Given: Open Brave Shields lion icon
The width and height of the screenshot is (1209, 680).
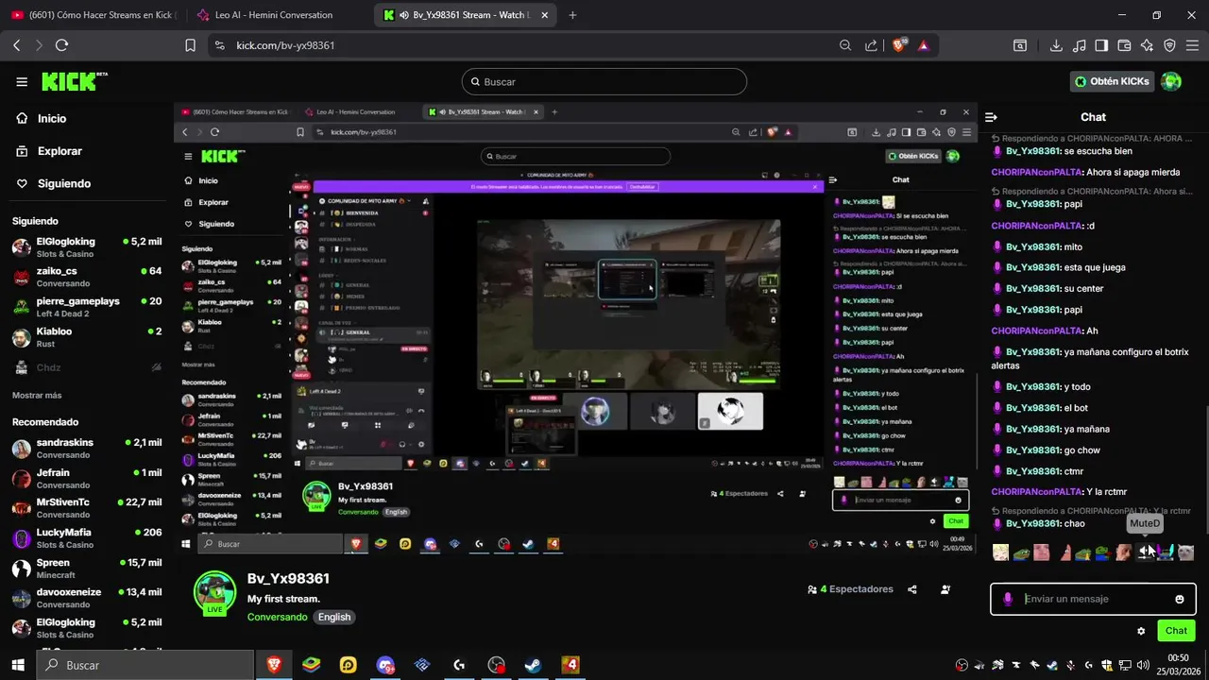Looking at the screenshot, I should pyautogui.click(x=898, y=44).
